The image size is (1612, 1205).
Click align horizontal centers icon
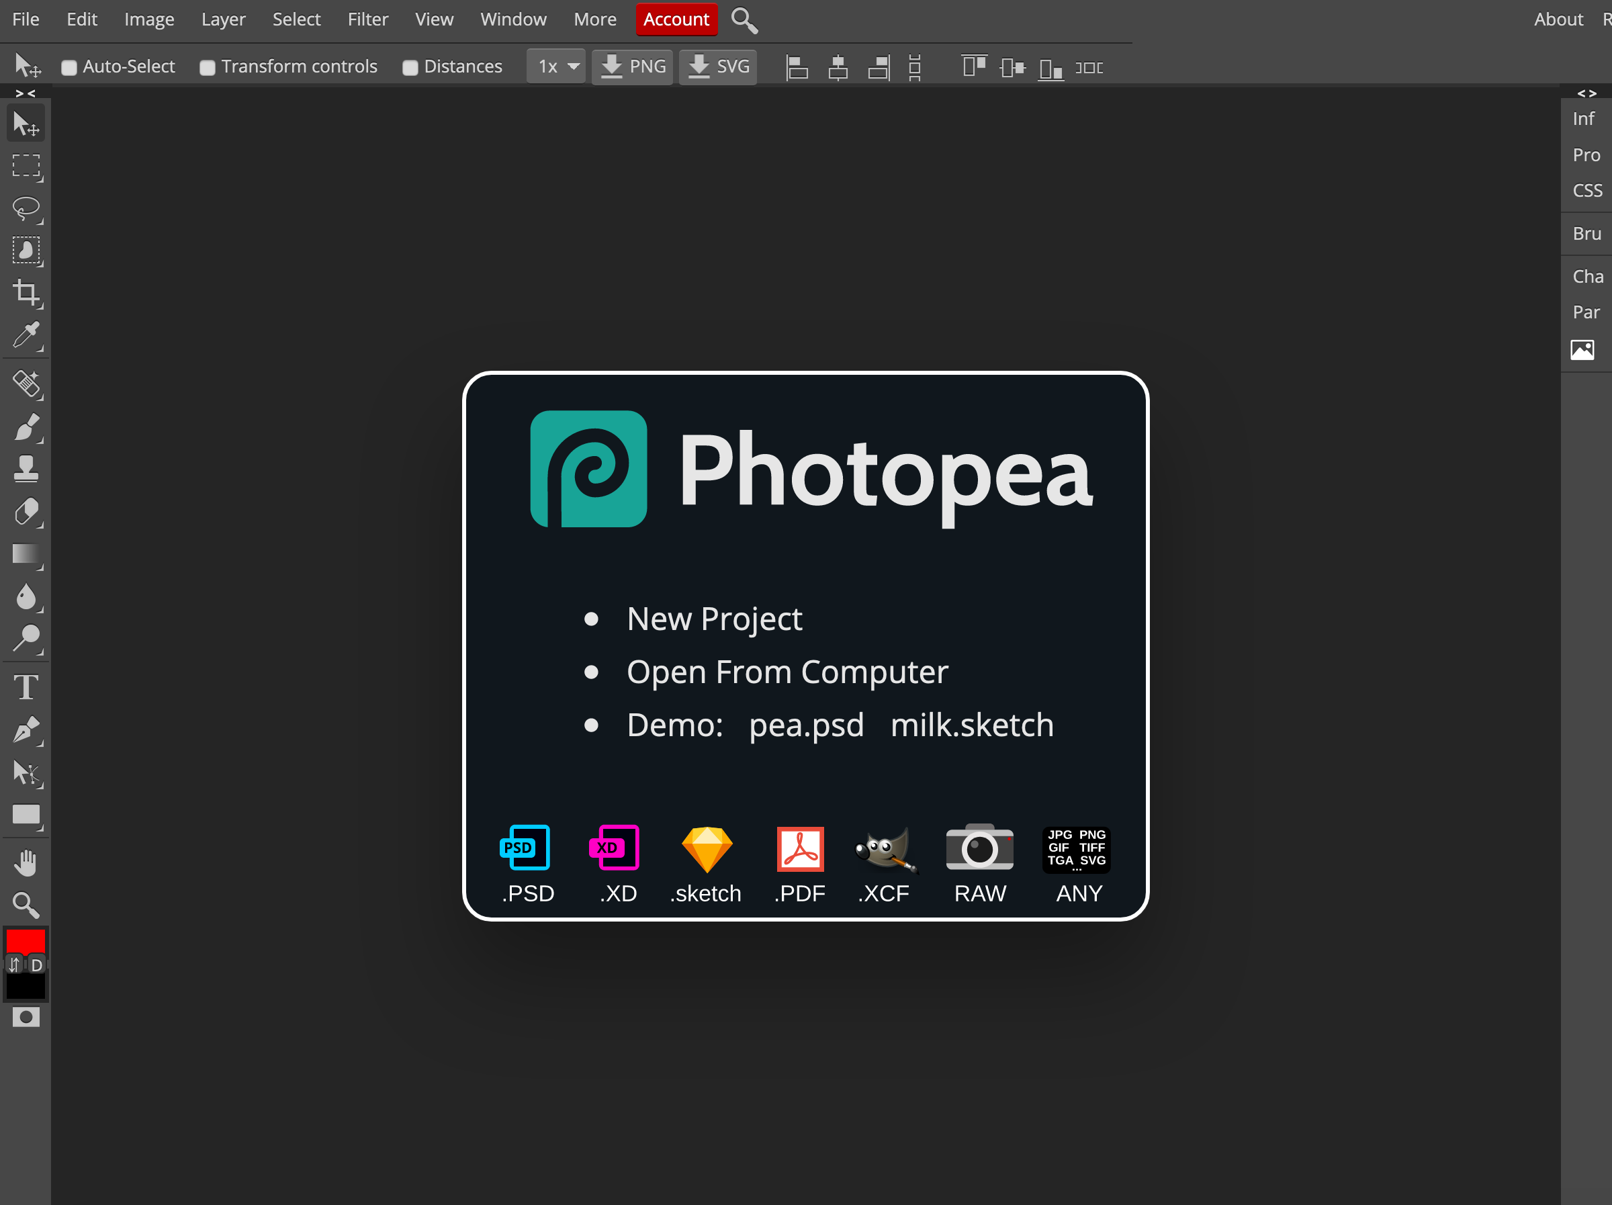pyautogui.click(x=838, y=68)
